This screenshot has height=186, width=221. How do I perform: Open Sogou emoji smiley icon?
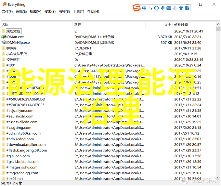[x=156, y=8]
